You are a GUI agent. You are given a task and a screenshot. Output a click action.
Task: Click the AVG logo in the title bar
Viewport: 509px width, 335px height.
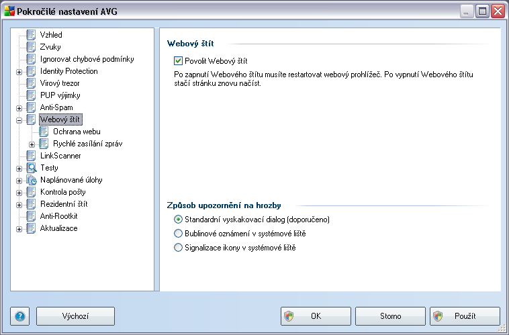(x=9, y=11)
